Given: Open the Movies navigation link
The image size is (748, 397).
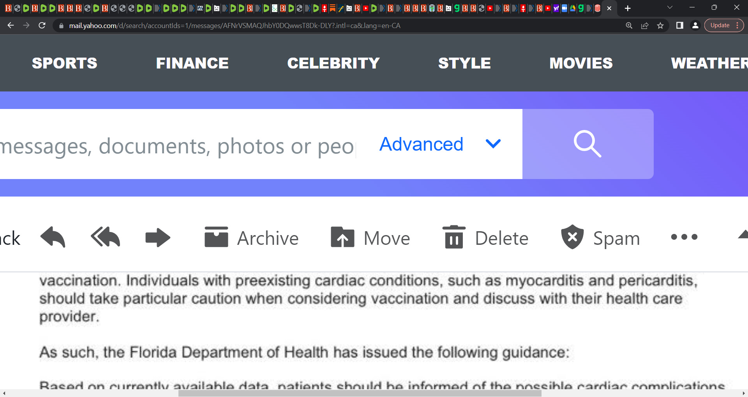Looking at the screenshot, I should 581,63.
